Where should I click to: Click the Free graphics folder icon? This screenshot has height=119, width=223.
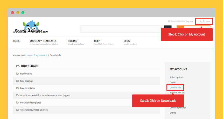[17, 81]
